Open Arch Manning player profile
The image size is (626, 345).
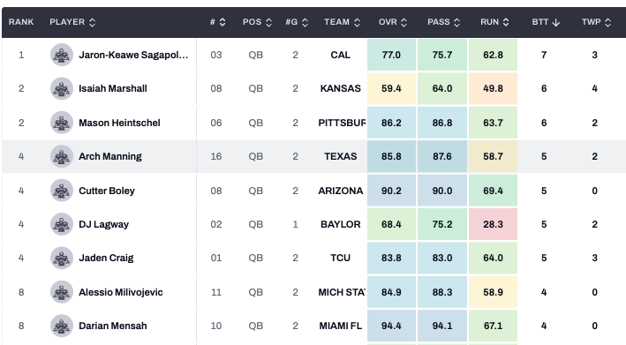(110, 156)
